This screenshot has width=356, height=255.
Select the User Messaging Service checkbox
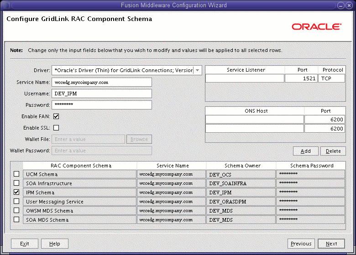click(x=16, y=201)
